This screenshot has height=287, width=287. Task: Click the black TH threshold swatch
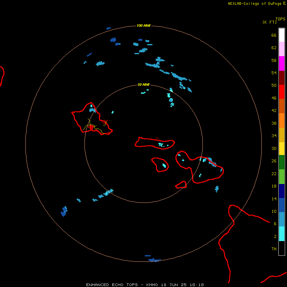click(x=282, y=248)
